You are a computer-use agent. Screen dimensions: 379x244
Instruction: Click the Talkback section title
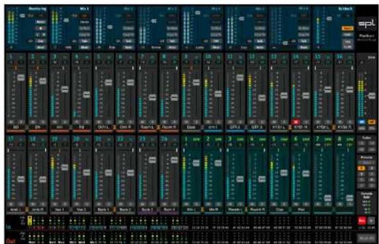345,9
